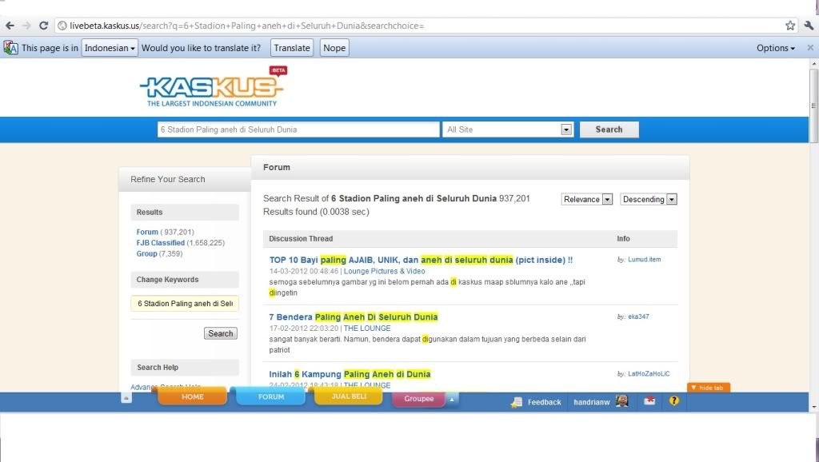Open THE LOUNGE link under 7 Bendera thread
Image resolution: width=819 pixels, height=462 pixels.
pyautogui.click(x=367, y=329)
